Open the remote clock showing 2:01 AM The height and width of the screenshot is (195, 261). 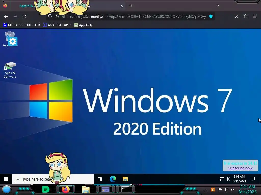(x=239, y=179)
